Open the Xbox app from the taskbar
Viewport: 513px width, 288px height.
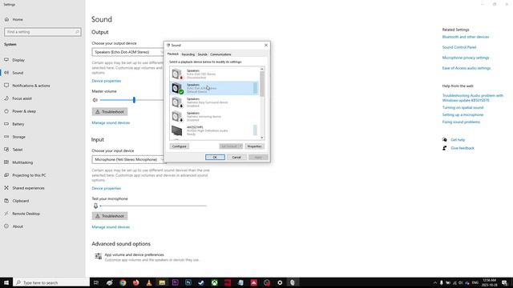[214, 282]
